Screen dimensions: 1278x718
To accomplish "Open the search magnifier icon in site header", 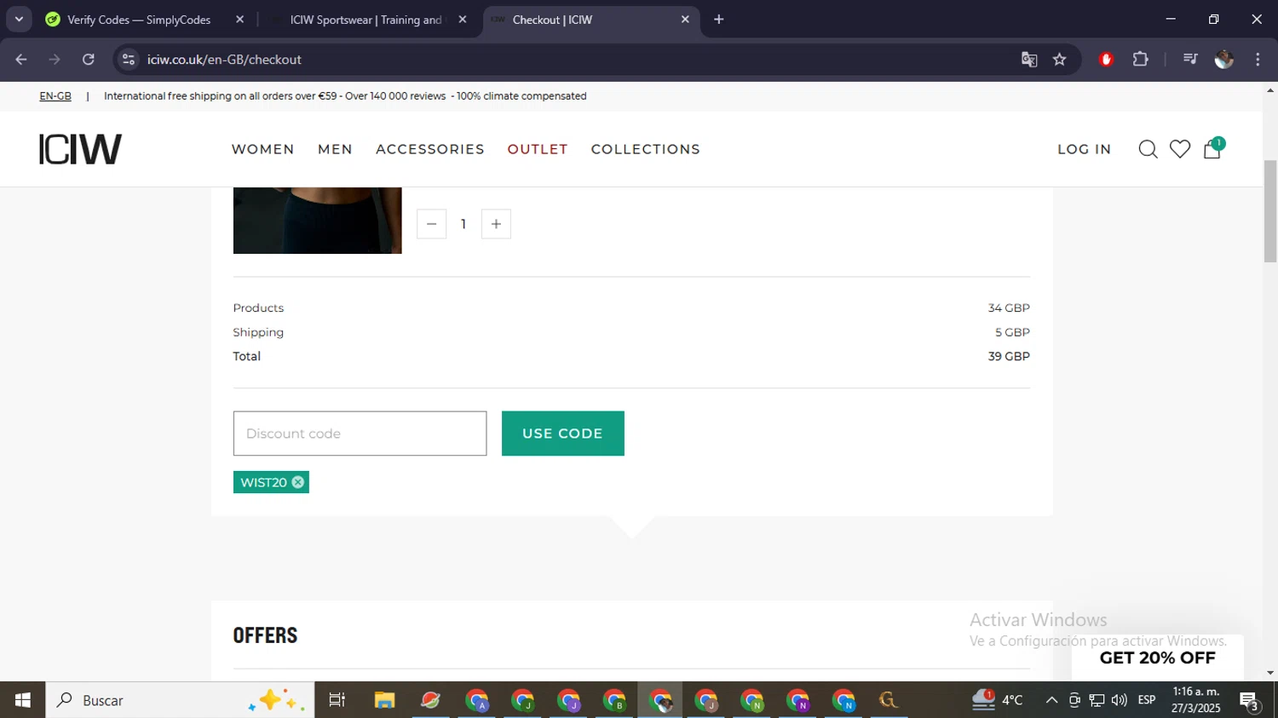I will click(x=1148, y=149).
